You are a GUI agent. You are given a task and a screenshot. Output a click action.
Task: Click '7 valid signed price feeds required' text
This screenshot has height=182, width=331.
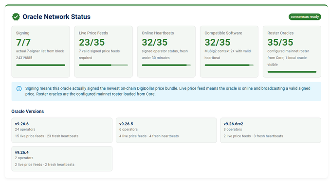point(99,54)
